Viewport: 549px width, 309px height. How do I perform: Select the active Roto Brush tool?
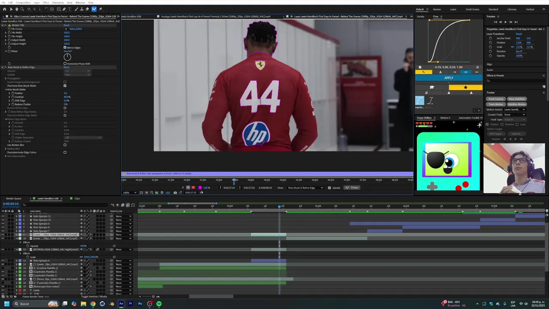94,9
